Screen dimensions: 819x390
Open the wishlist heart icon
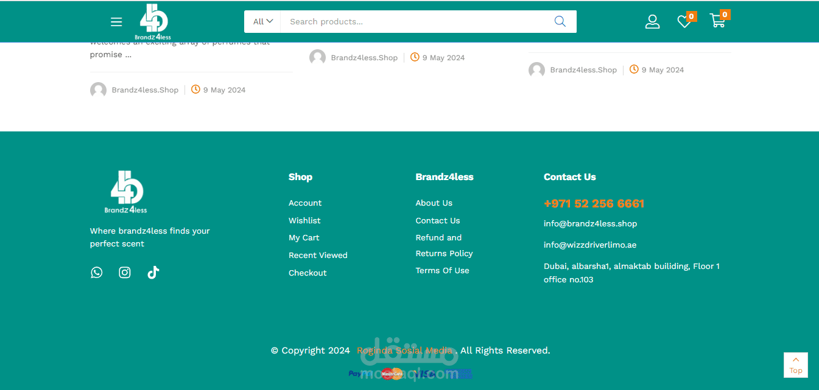(x=684, y=22)
